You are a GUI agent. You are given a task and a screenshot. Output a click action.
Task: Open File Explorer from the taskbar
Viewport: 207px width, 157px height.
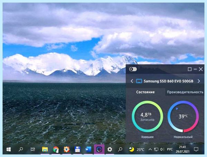45,149
